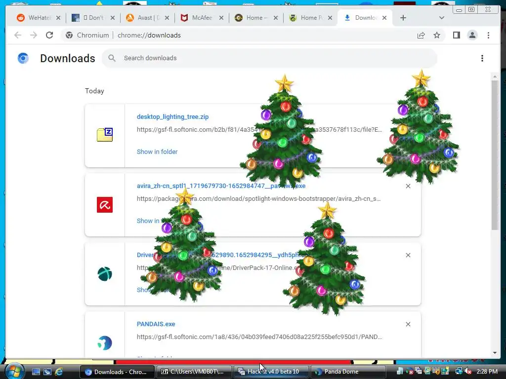This screenshot has height=379, width=506.
Task: Click the network tray icon
Action: (459, 372)
